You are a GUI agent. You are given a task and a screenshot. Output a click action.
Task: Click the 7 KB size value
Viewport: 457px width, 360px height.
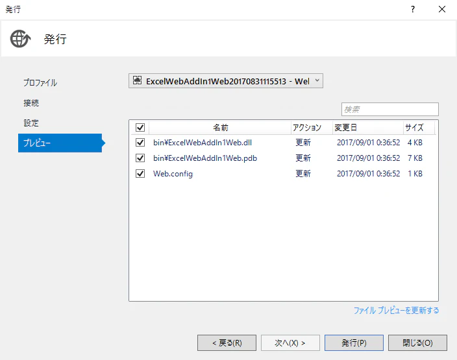coord(415,158)
